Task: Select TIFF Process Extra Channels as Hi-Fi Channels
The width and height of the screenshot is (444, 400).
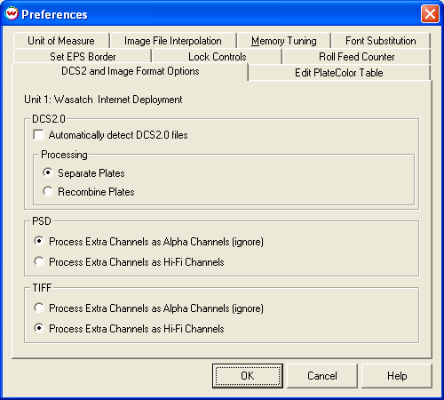Action: pyautogui.click(x=39, y=328)
